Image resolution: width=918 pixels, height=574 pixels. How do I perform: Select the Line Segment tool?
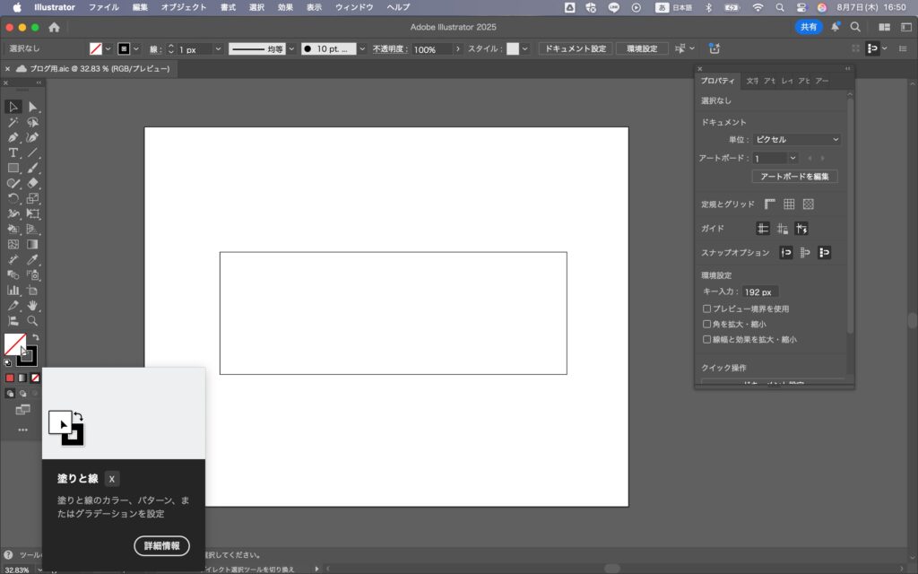(x=33, y=152)
